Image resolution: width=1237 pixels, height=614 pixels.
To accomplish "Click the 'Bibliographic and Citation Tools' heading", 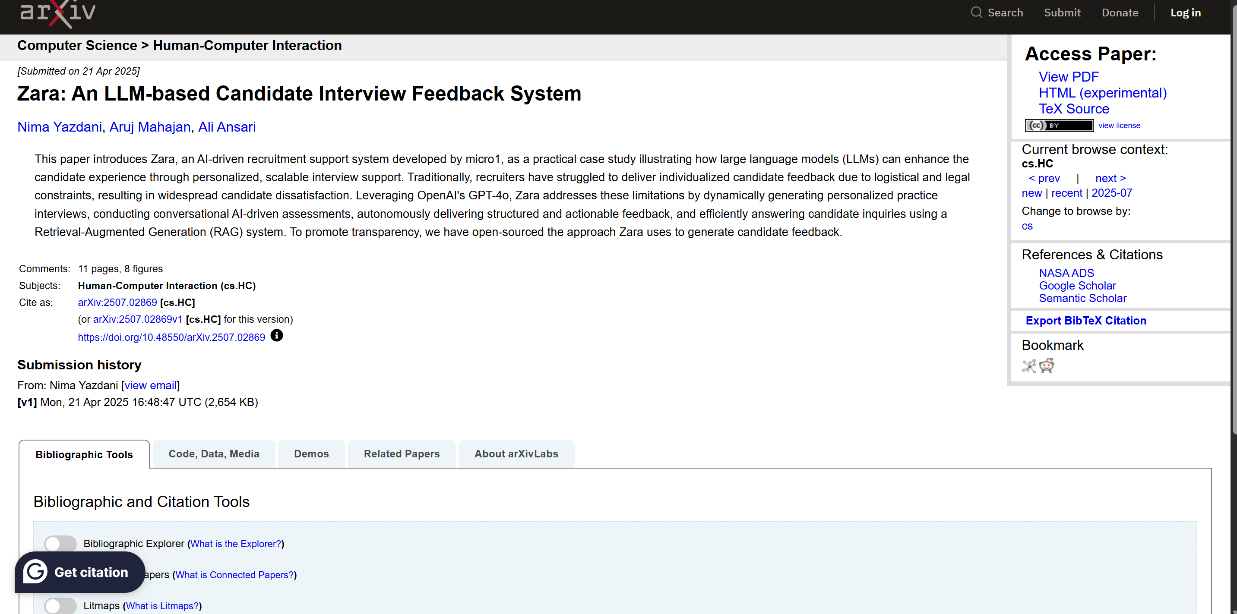I will click(x=142, y=502).
